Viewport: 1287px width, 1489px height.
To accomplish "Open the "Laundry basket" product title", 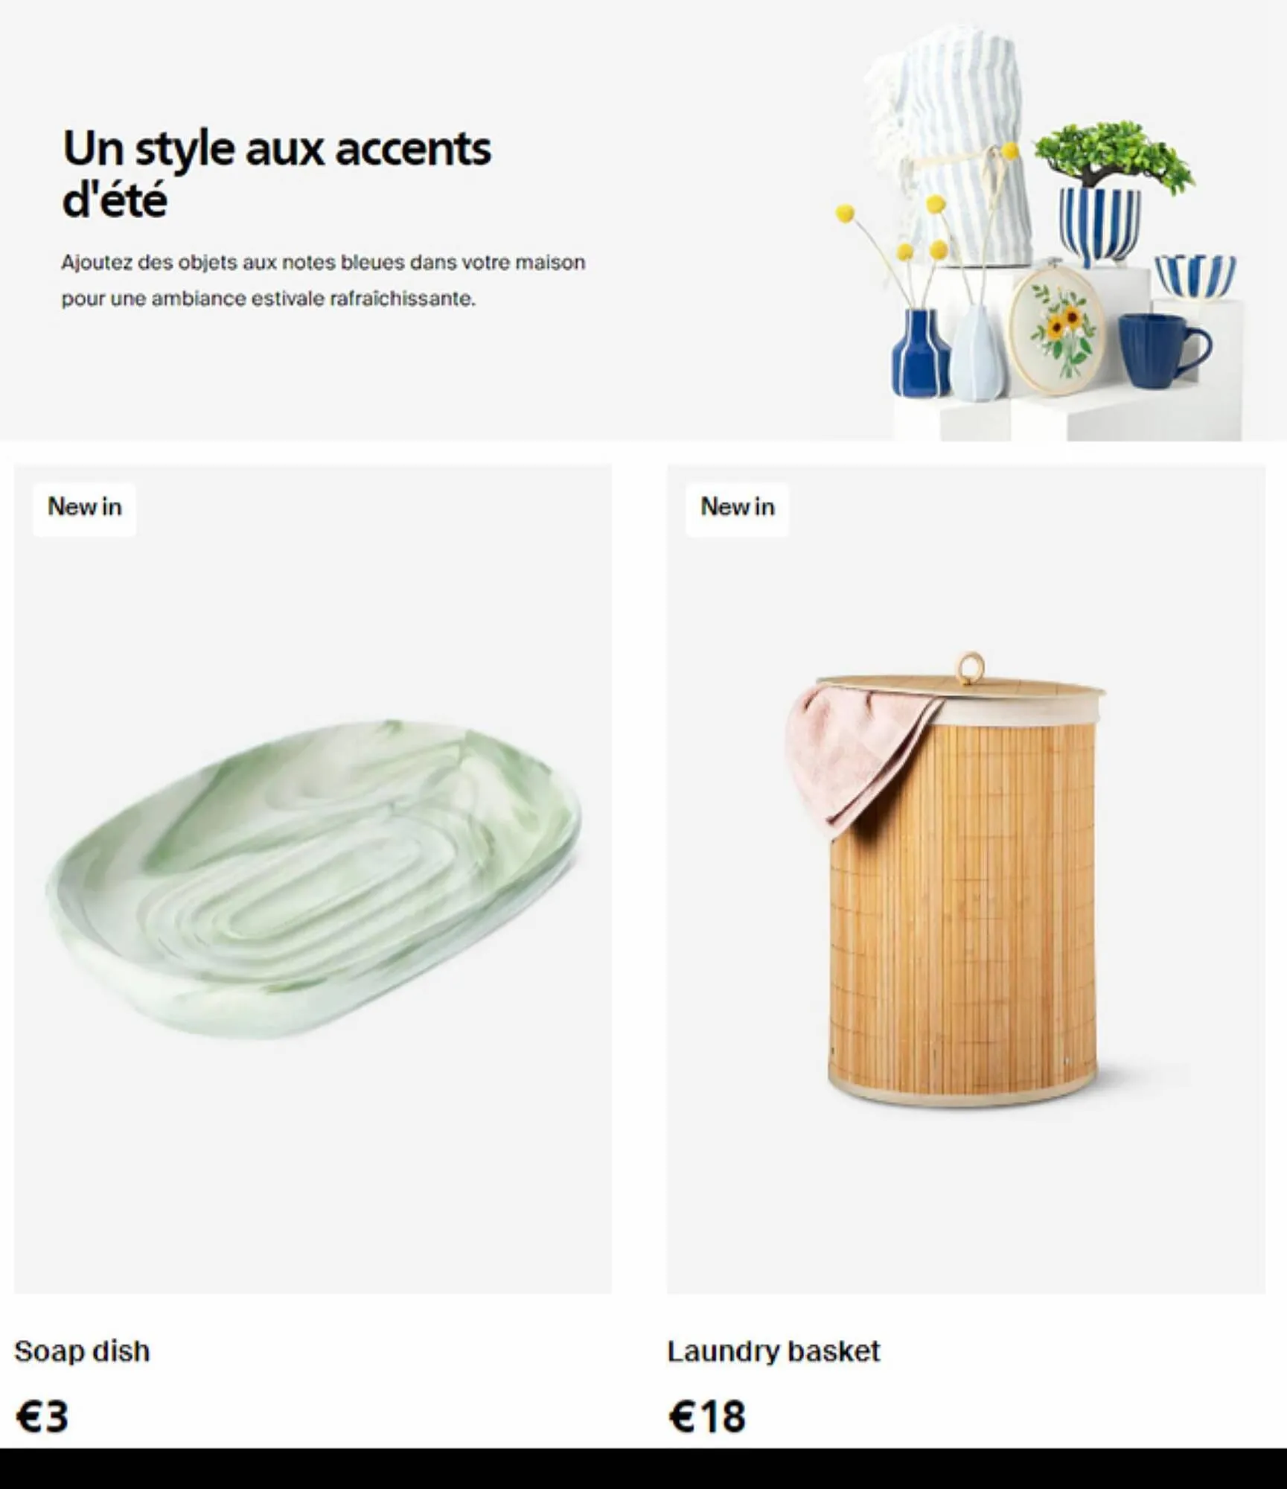I will [773, 1351].
